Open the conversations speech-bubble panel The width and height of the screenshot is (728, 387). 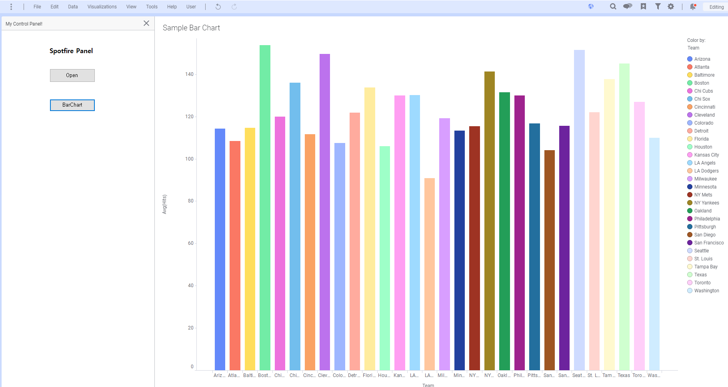point(628,6)
